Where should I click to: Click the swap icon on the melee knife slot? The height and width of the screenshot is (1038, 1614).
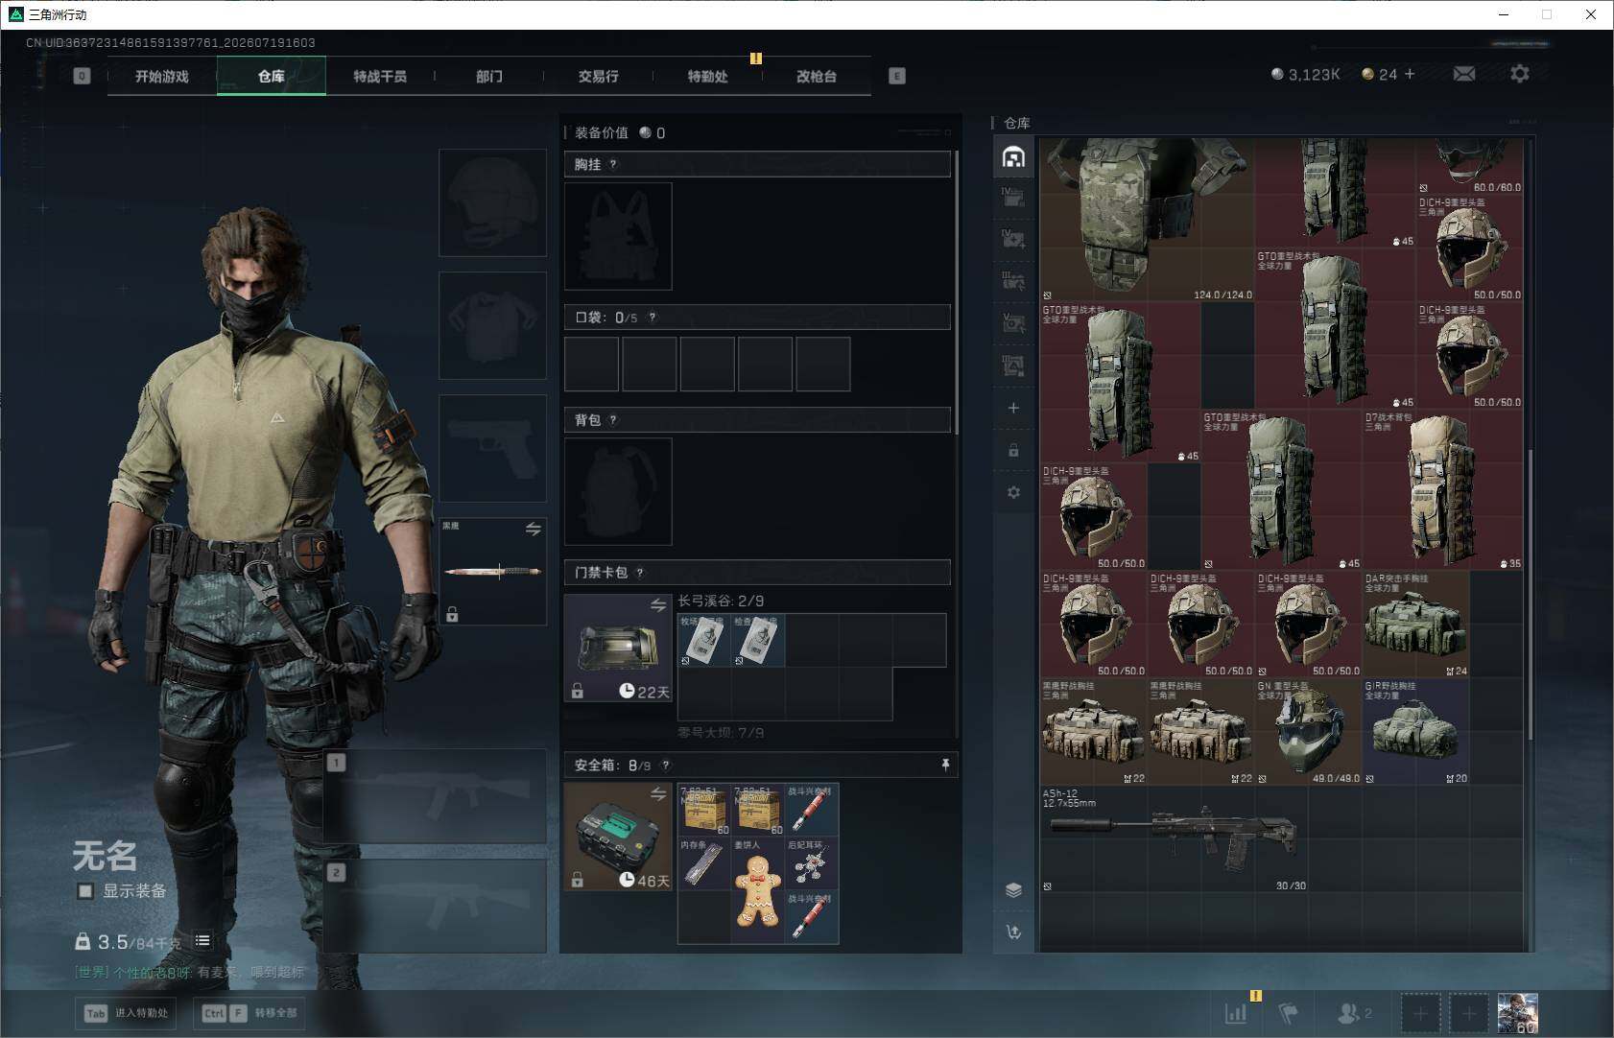click(534, 530)
